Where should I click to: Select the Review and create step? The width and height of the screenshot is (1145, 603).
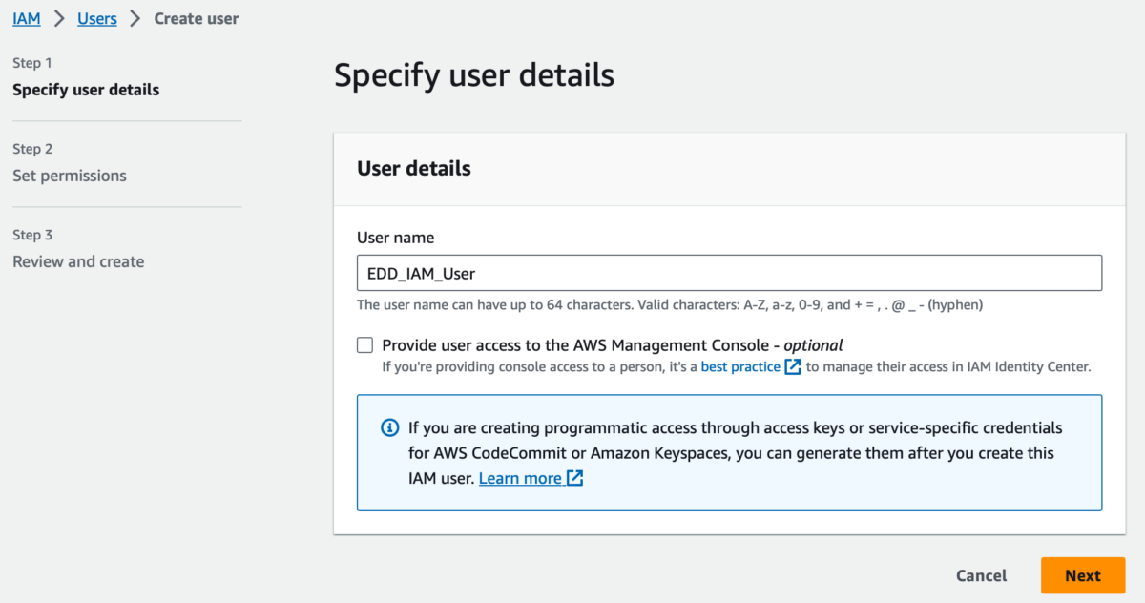pos(78,261)
